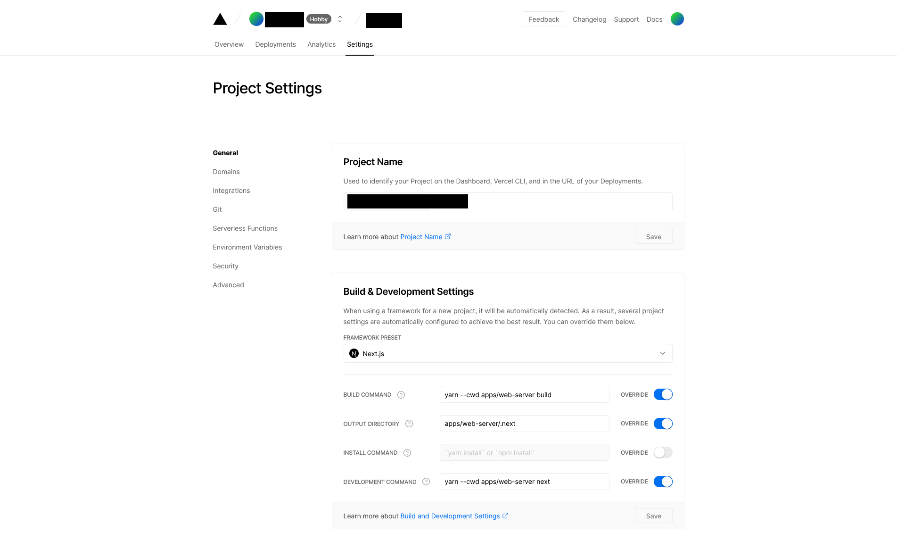The height and width of the screenshot is (541, 897).
Task: Enable the Install Command override toggle
Action: (663, 452)
